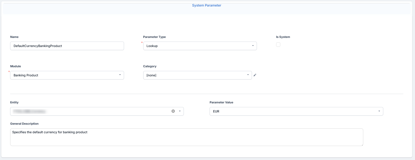Enable the Is System checkbox
This screenshot has height=160, width=415.
coord(278,45)
